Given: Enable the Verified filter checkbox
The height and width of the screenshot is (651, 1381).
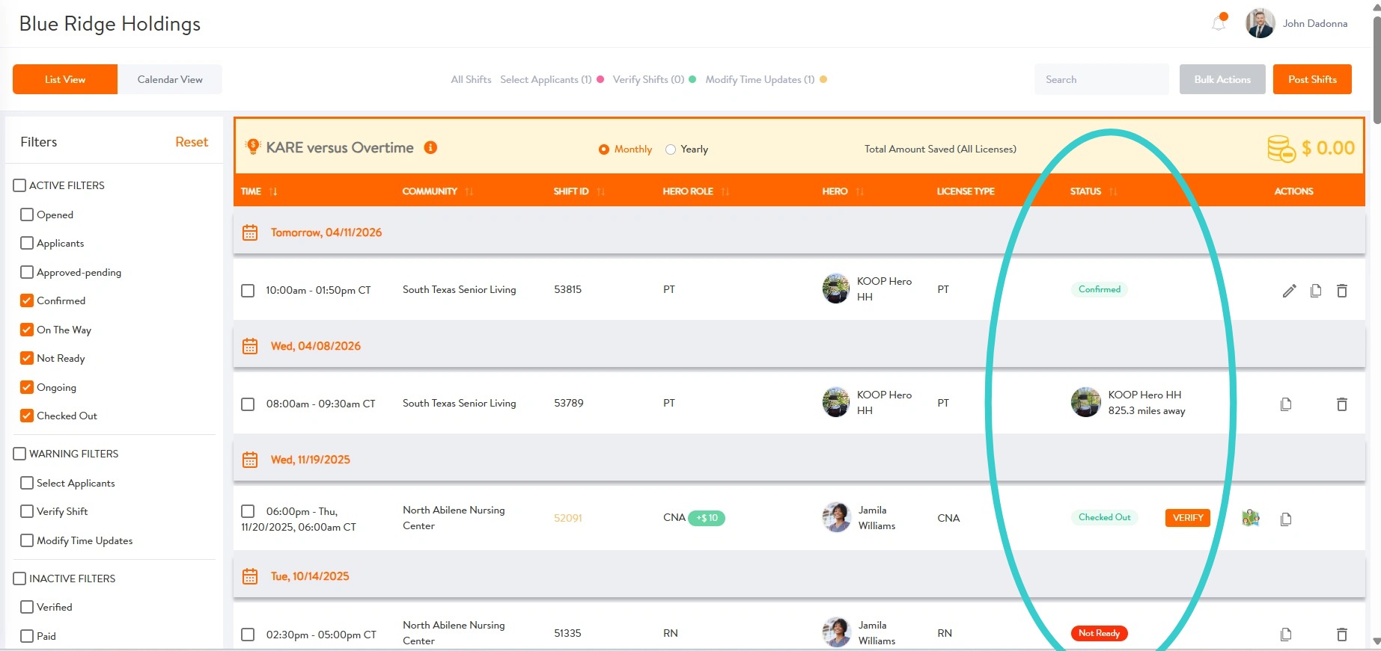Looking at the screenshot, I should point(27,607).
